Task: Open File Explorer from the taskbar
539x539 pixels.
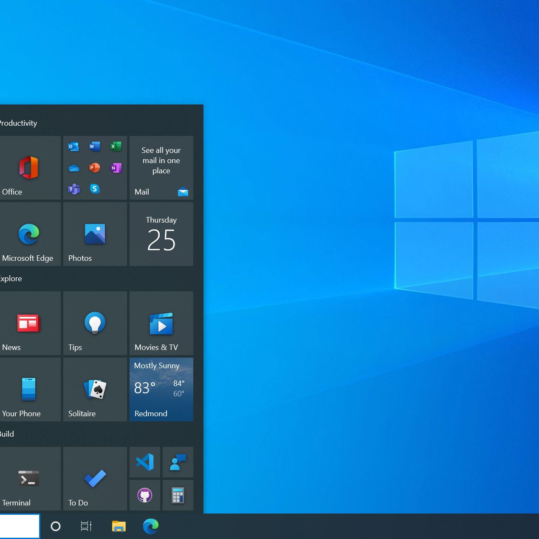Action: tap(119, 527)
